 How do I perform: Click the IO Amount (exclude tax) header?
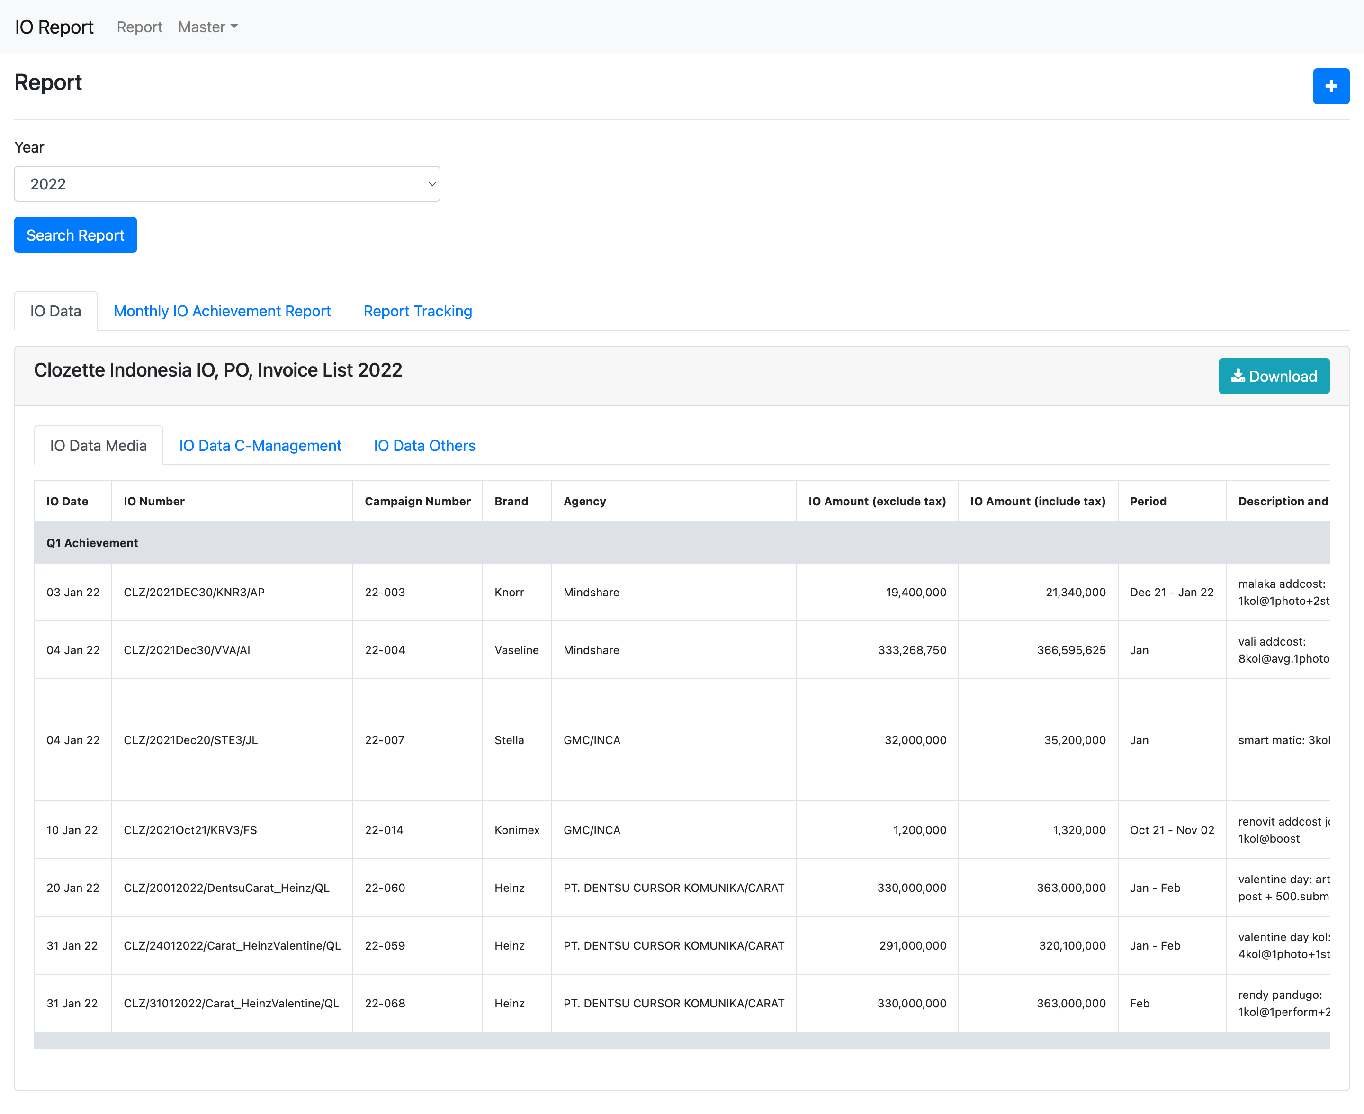coord(876,501)
